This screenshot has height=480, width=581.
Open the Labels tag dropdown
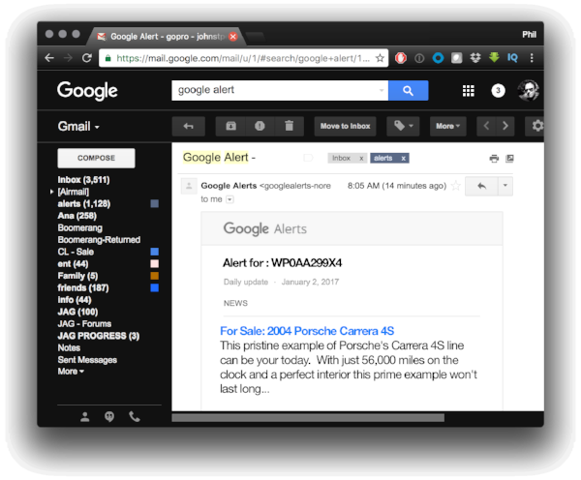tap(403, 127)
